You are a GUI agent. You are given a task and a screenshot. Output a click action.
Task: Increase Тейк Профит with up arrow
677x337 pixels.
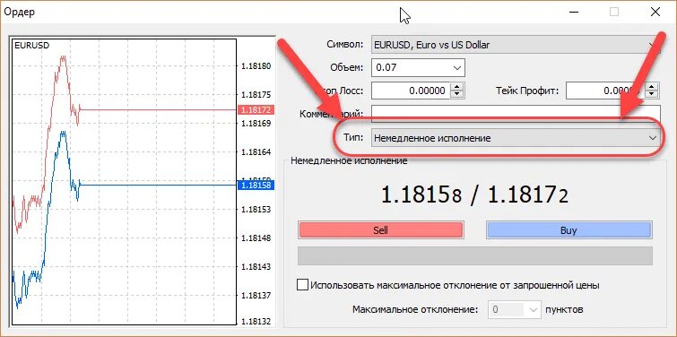click(x=653, y=87)
